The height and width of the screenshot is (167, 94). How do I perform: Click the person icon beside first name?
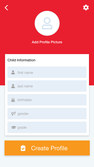pos(13,72)
